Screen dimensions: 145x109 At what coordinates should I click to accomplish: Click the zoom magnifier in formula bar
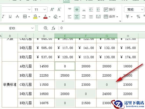tap(46, 28)
